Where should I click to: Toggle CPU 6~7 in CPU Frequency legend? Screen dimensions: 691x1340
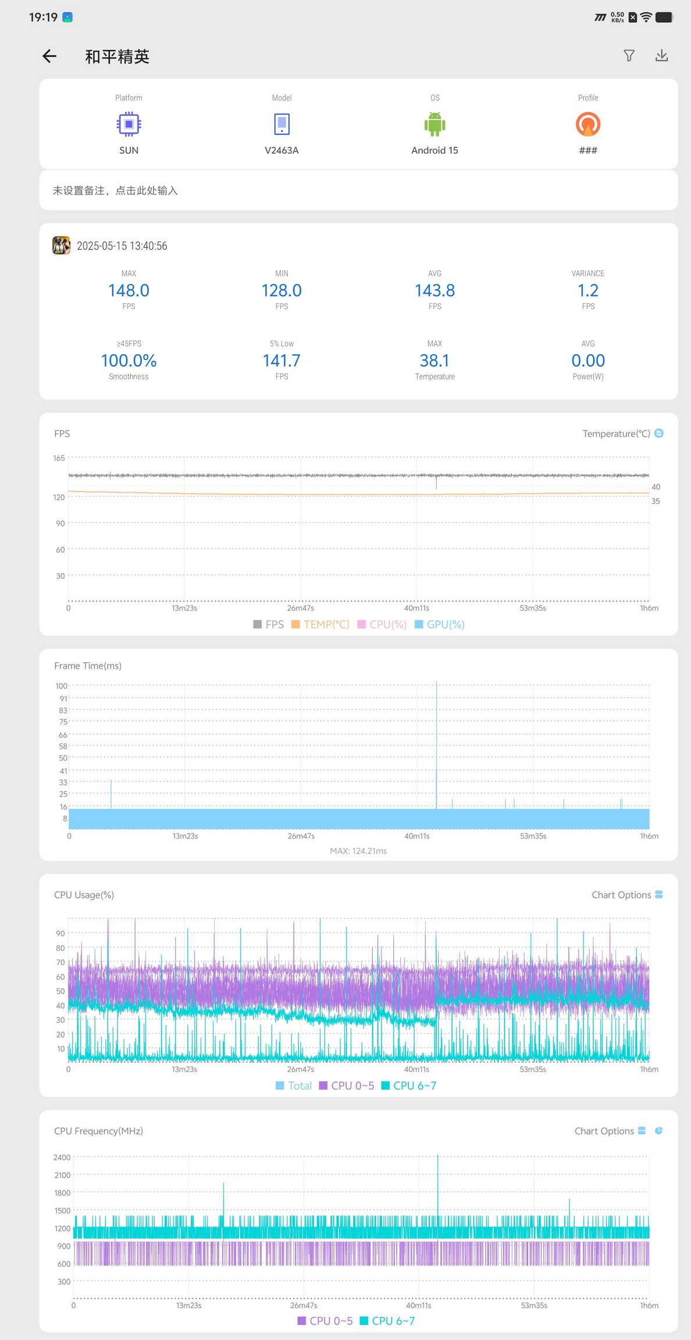click(387, 1321)
